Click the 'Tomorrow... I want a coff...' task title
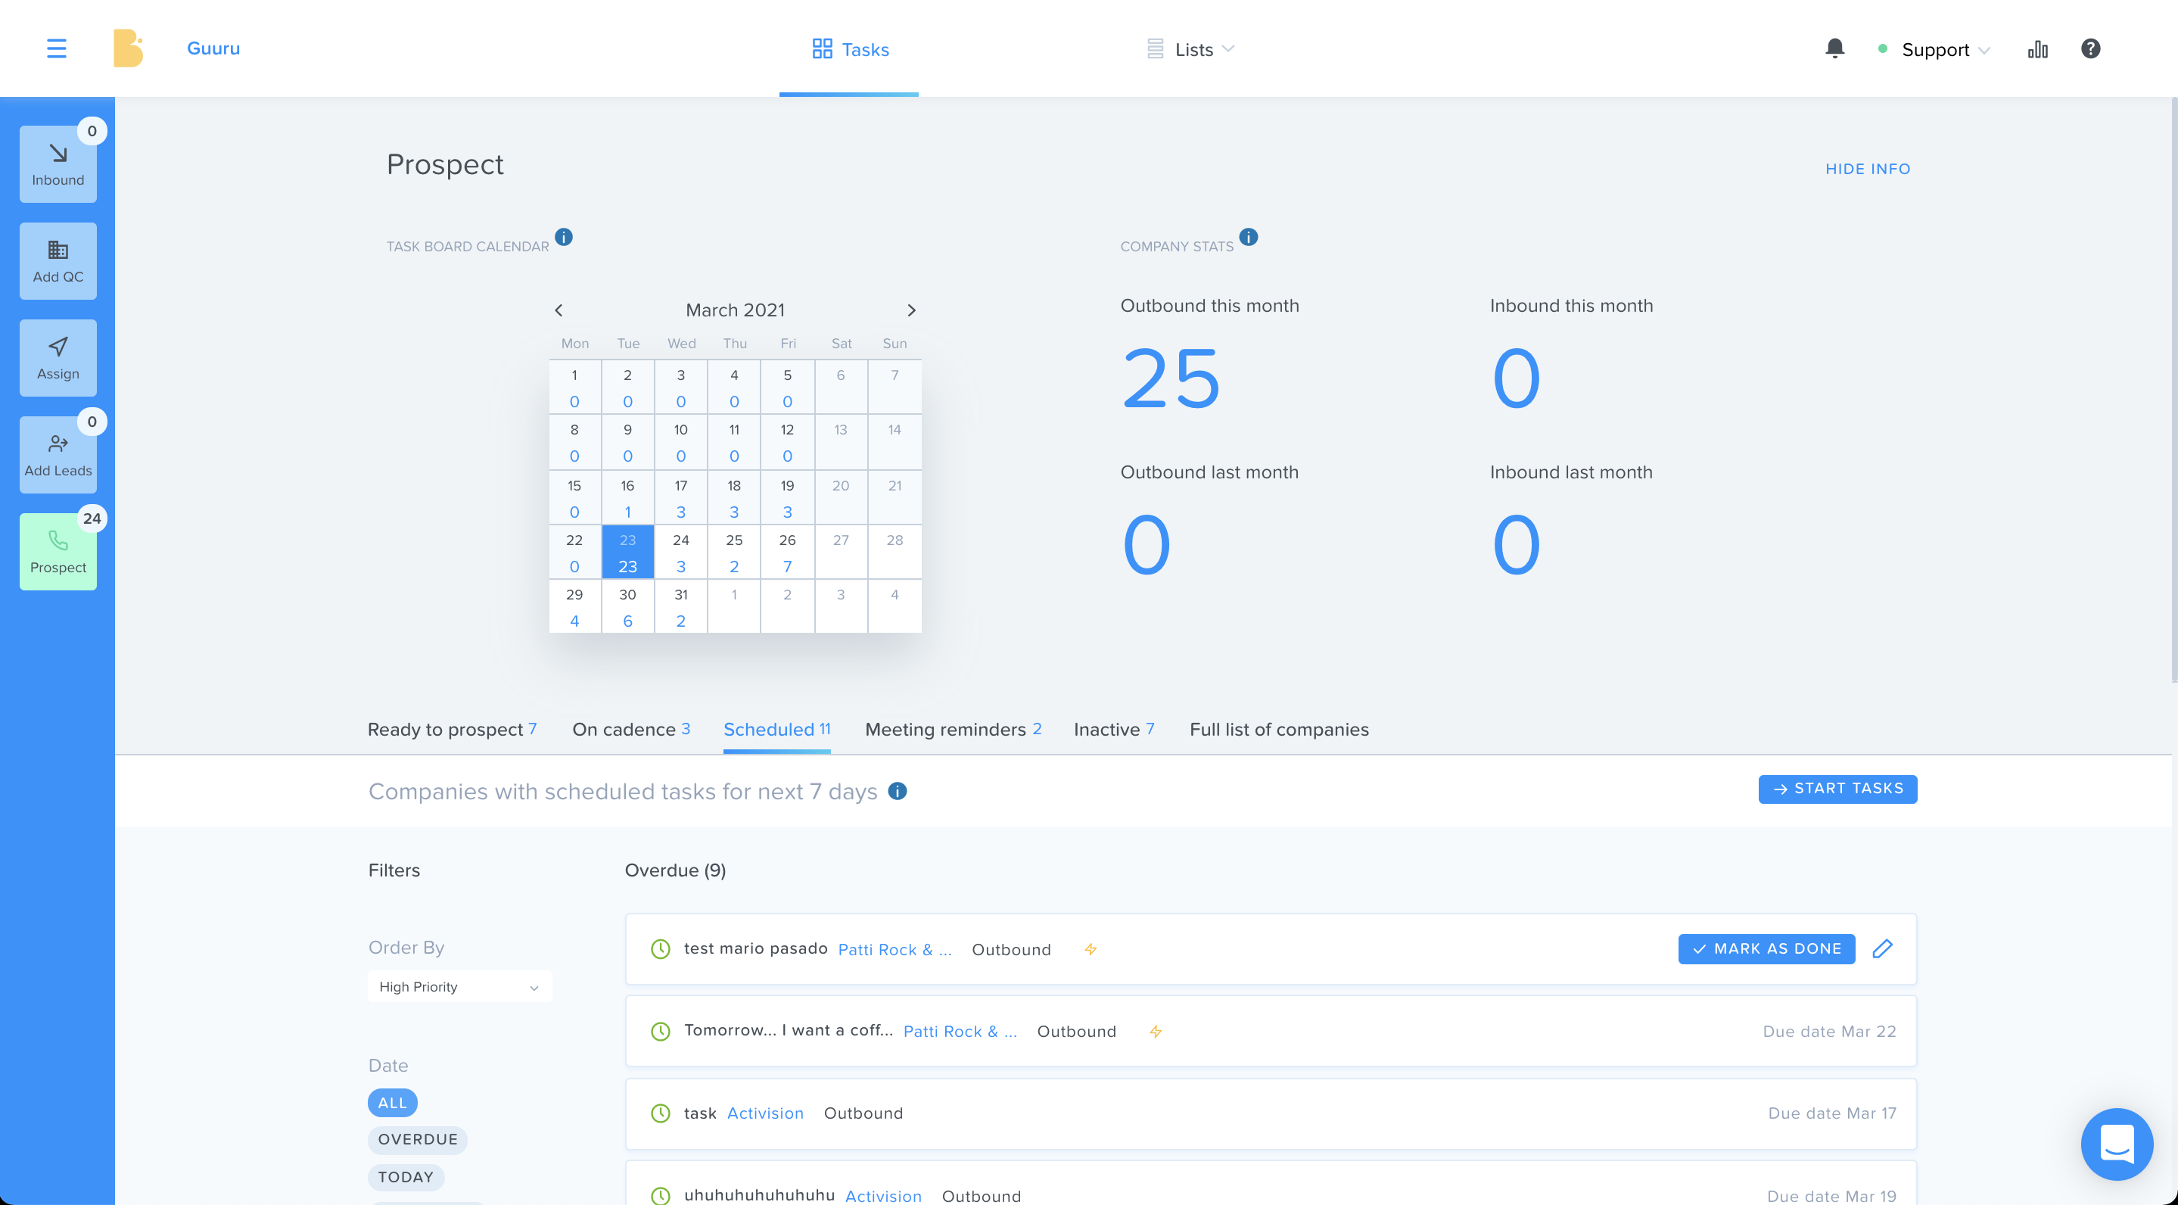Image resolution: width=2178 pixels, height=1205 pixels. pos(788,1030)
